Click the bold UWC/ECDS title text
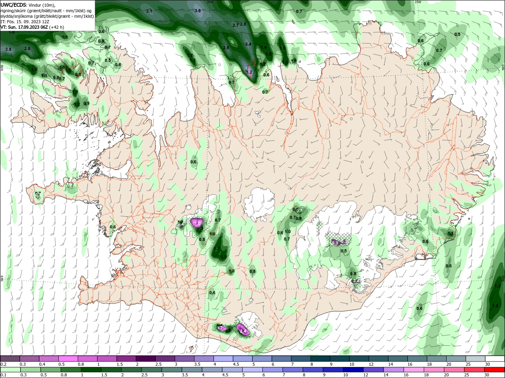Screen dimensions: 505x378 click(x=14, y=5)
